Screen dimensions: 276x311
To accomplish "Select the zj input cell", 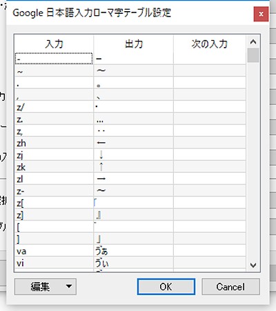I will coord(55,155).
